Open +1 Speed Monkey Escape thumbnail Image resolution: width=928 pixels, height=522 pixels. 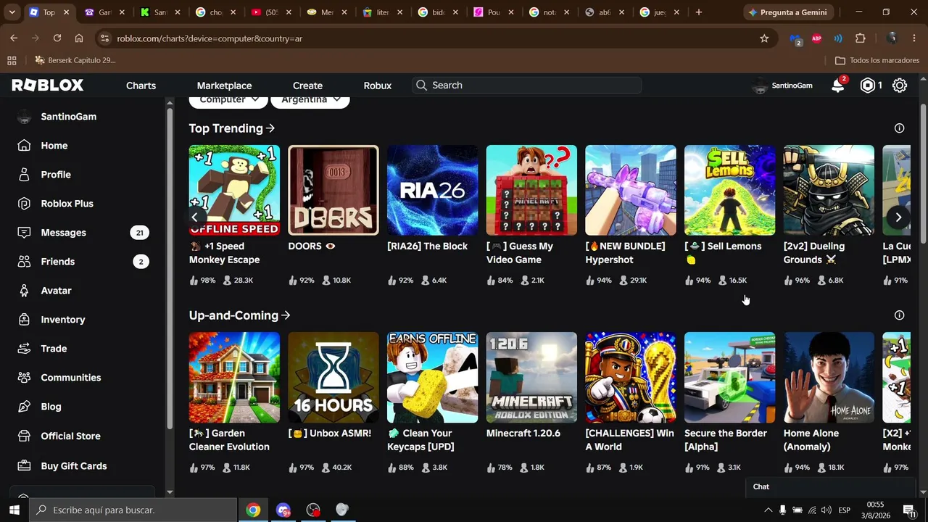pyautogui.click(x=234, y=190)
